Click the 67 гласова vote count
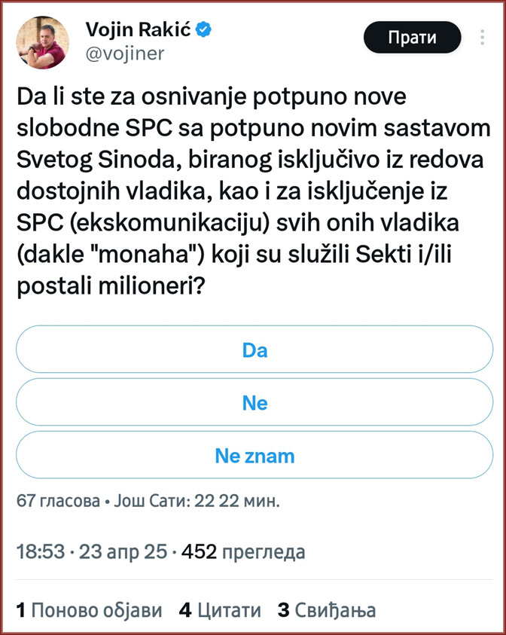The image size is (506, 635). pyautogui.click(x=57, y=501)
